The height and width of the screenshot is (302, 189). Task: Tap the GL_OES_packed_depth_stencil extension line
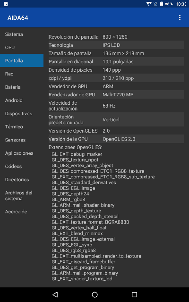(85, 216)
